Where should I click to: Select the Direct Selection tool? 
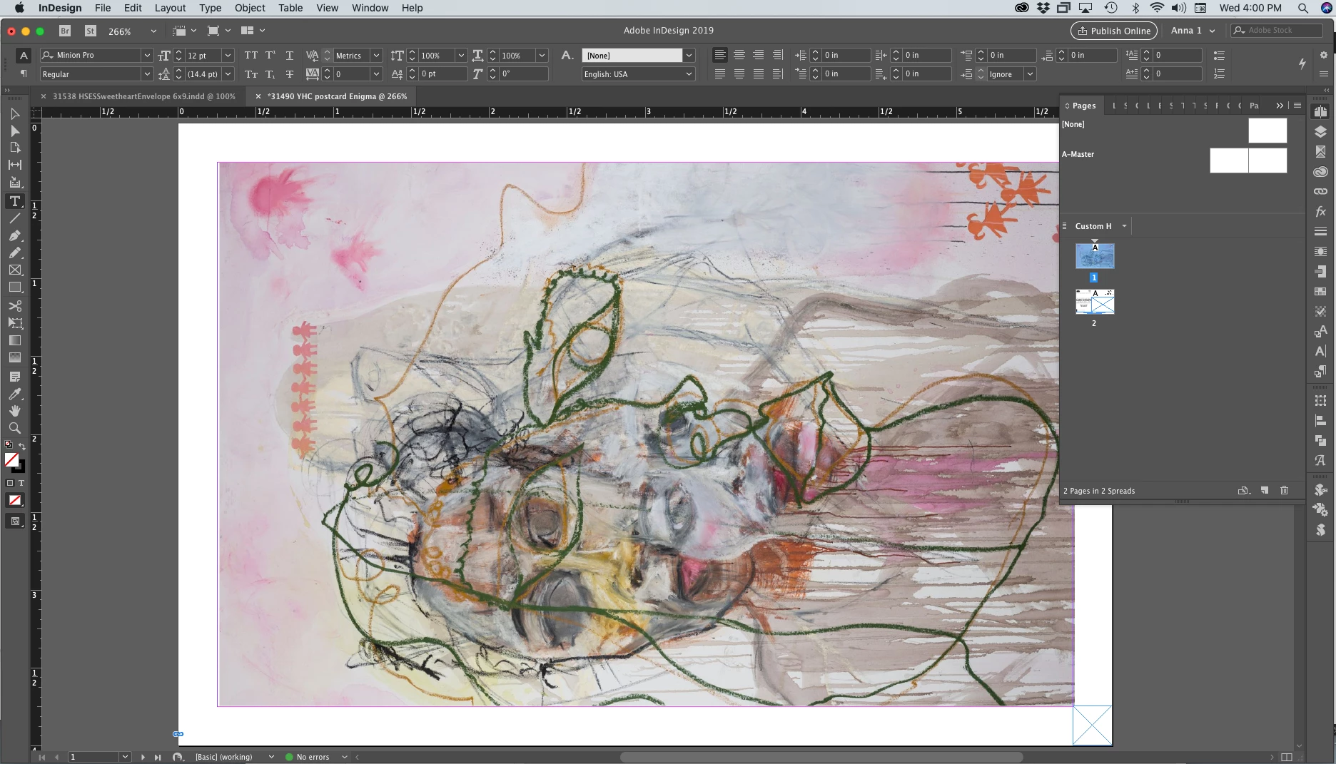coord(14,131)
